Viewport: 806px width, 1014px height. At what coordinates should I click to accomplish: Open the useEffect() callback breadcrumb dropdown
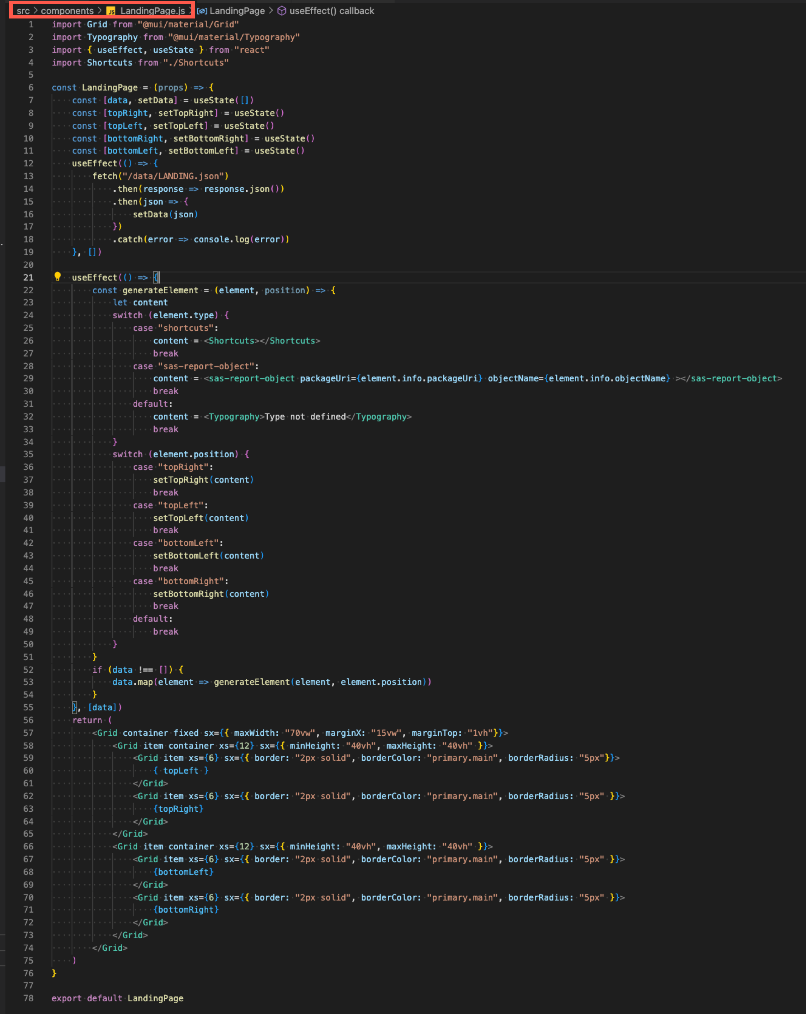[332, 10]
